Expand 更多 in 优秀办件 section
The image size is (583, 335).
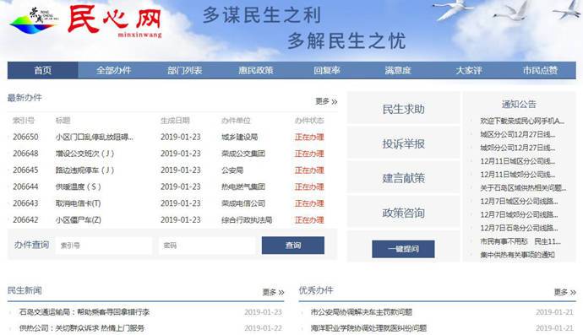[564, 292]
